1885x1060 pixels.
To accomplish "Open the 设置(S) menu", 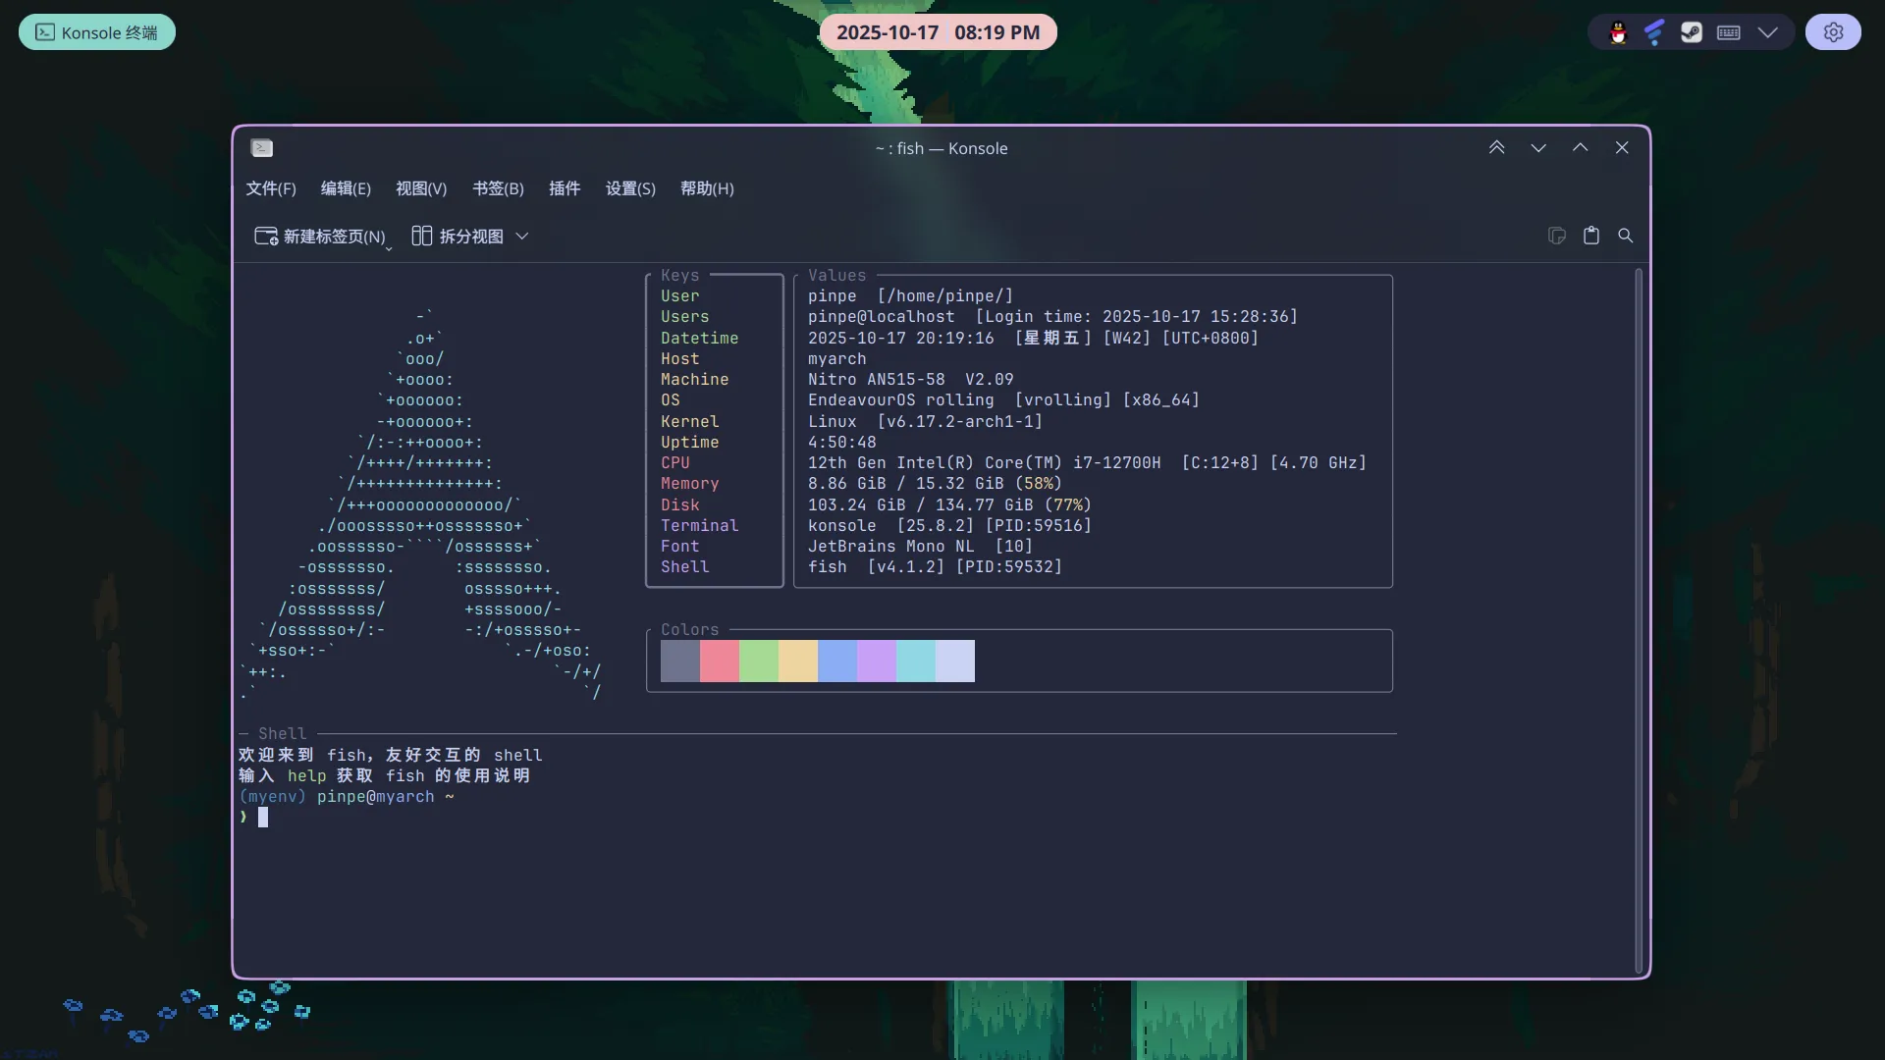I will [630, 188].
